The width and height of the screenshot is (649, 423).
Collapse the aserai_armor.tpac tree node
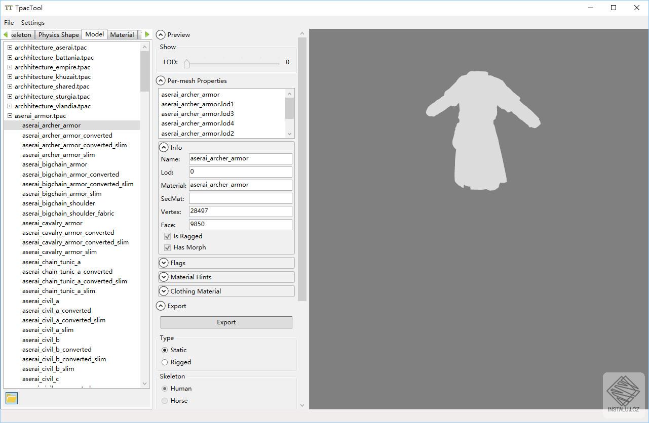click(x=10, y=116)
